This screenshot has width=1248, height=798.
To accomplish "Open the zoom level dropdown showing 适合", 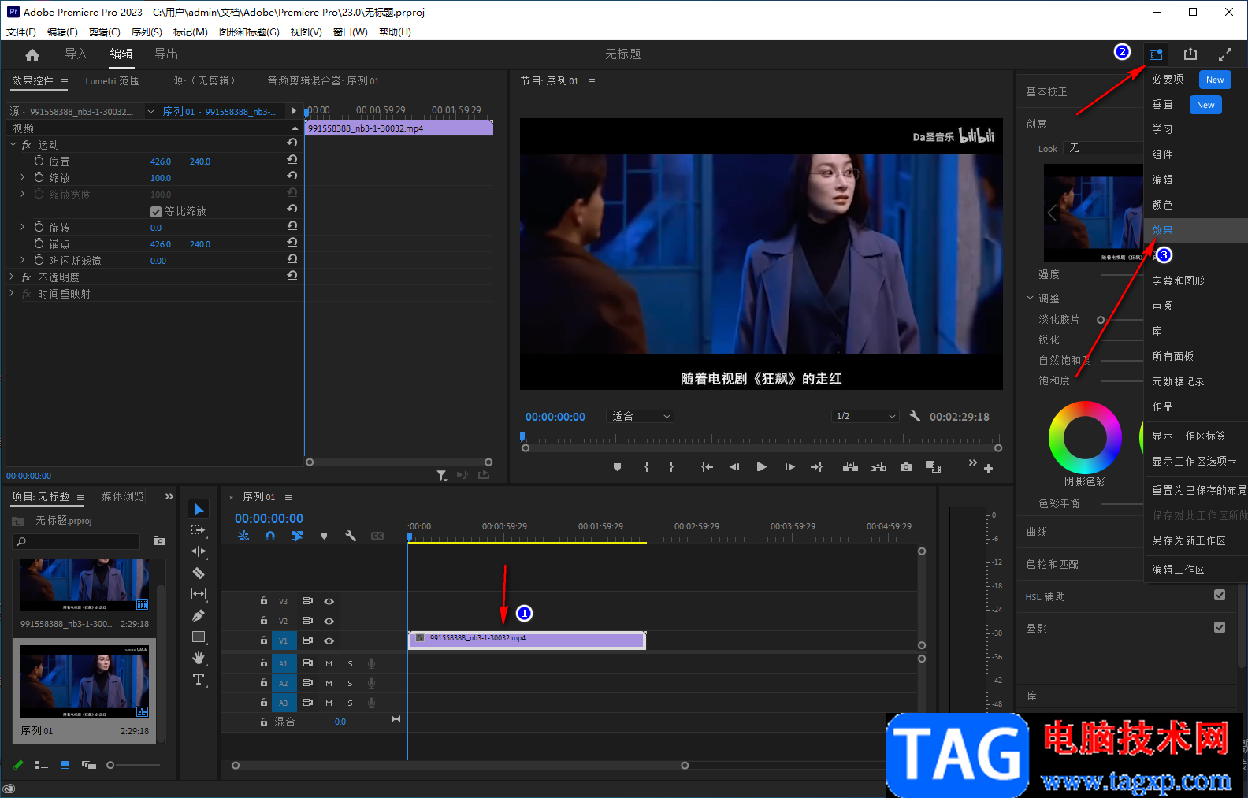I will (x=641, y=417).
